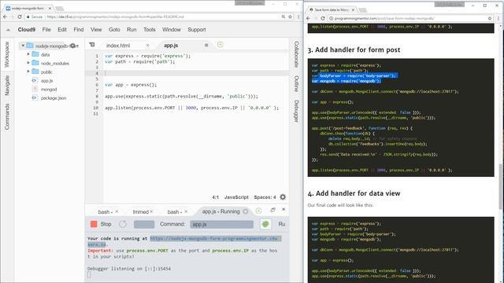Open the Debugger side panel
This screenshot has height=283, width=504.
(x=296, y=111)
